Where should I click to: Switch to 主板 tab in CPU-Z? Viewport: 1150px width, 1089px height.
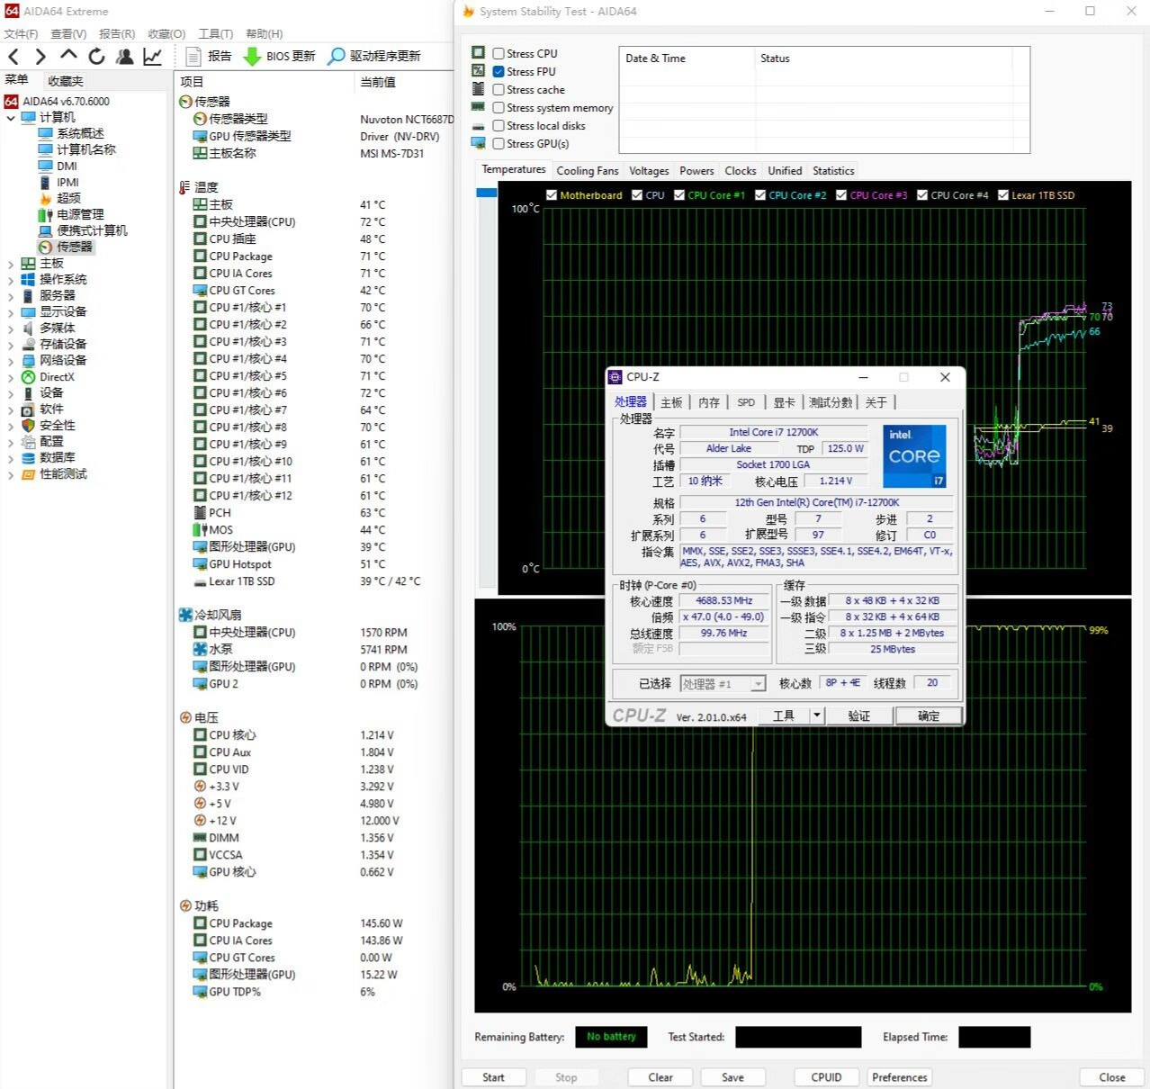click(x=671, y=402)
